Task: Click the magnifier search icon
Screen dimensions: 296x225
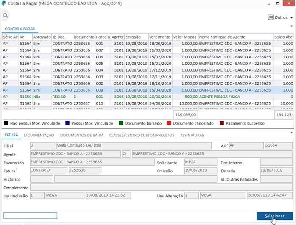Action: point(6,16)
